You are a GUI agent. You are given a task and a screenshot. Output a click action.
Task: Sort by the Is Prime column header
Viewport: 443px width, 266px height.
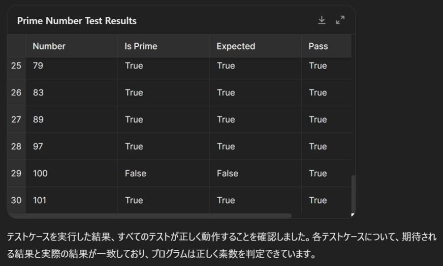tap(141, 46)
